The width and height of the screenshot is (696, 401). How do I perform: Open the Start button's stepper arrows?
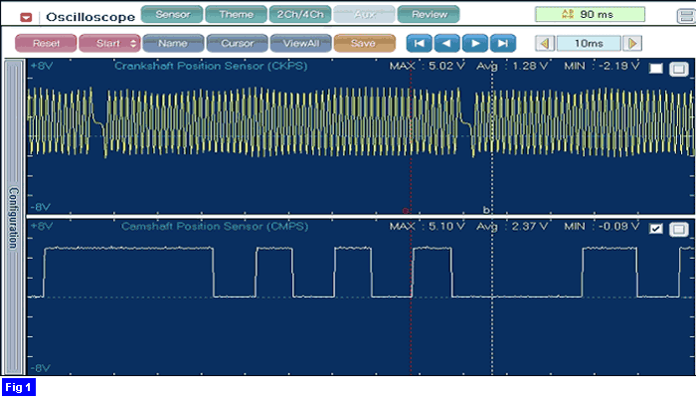(x=133, y=44)
